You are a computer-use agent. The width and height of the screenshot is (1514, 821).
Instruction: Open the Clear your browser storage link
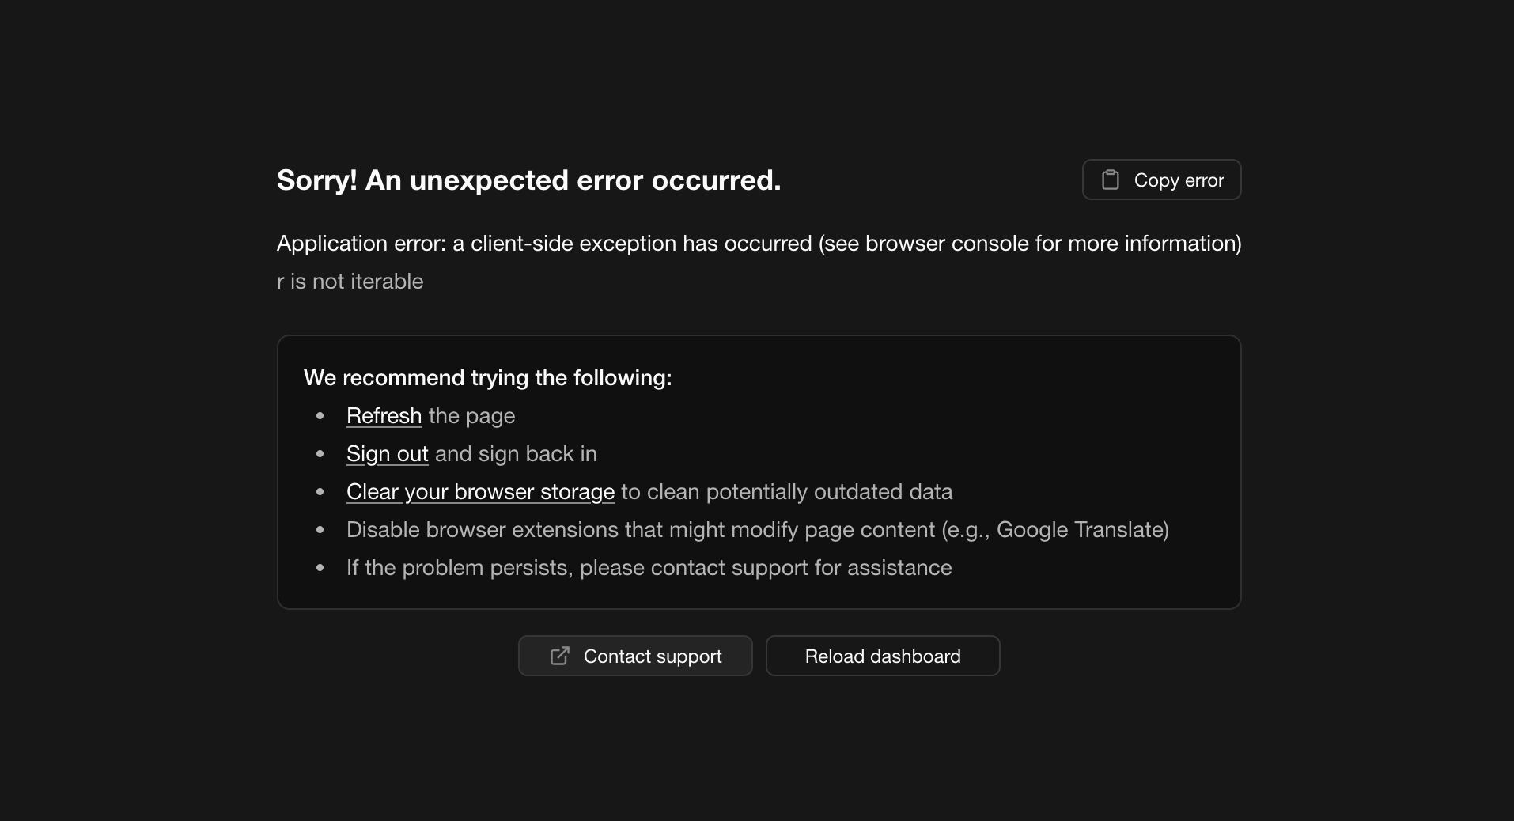[480, 492]
